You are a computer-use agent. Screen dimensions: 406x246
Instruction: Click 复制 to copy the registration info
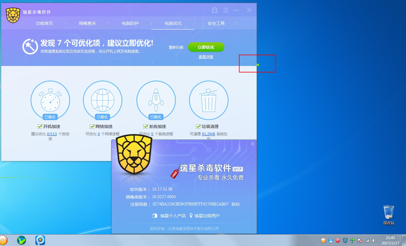coord(235,204)
